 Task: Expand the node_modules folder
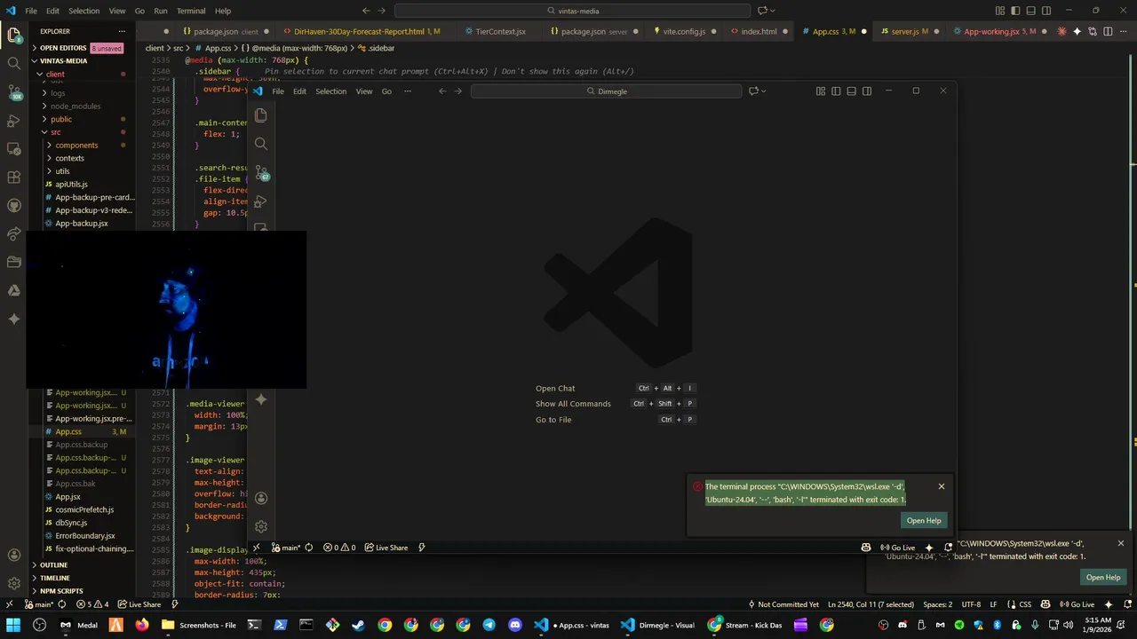(75, 106)
